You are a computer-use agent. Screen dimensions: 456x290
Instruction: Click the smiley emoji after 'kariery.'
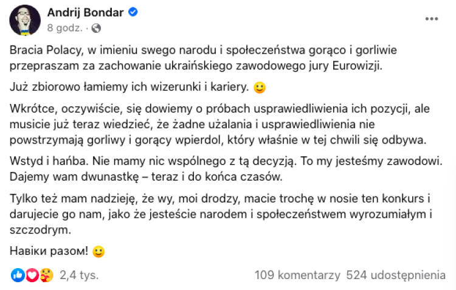[260, 88]
